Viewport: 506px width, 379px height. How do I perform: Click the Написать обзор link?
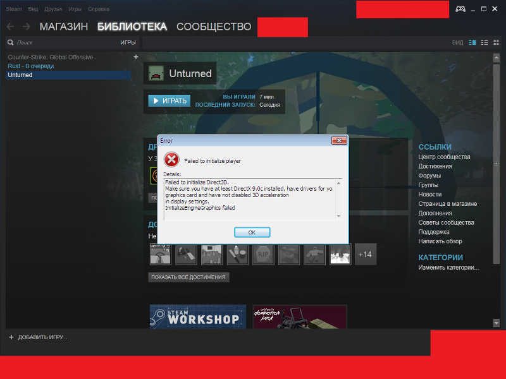click(x=440, y=241)
